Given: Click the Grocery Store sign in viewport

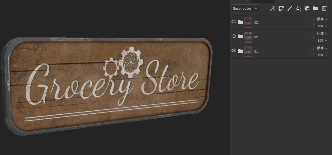Looking at the screenshot, I should [x=108, y=86].
